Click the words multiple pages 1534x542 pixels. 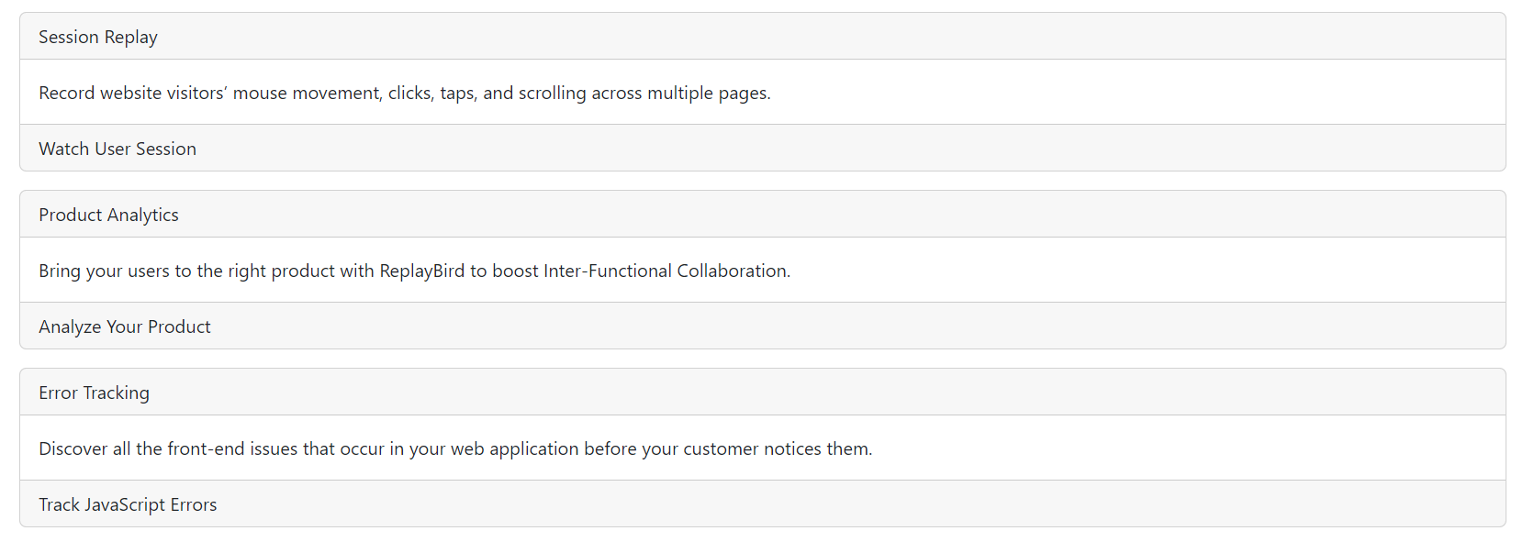[x=709, y=93]
